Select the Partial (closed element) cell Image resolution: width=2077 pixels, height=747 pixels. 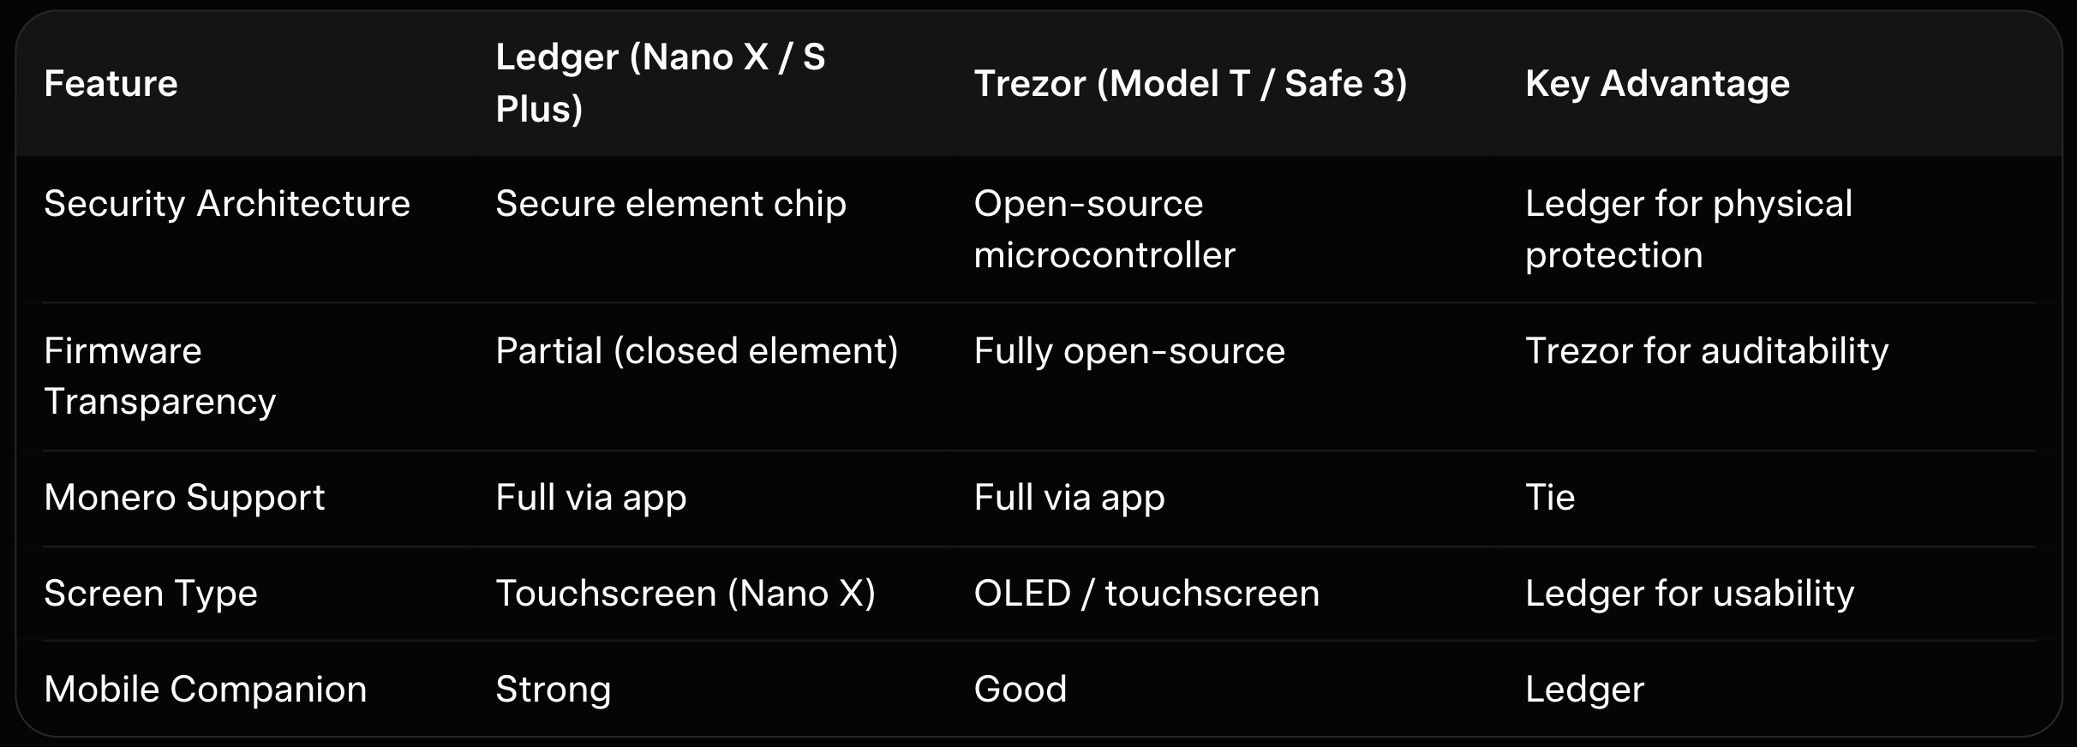coord(696,351)
